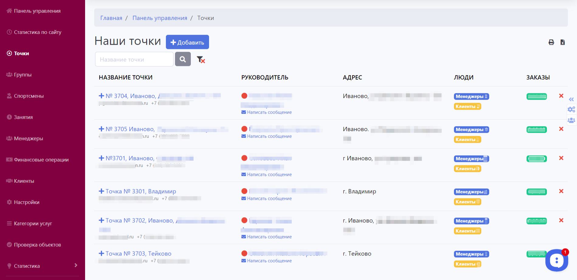Click the users group icon at right edge
The width and height of the screenshot is (577, 280).
pos(571,120)
